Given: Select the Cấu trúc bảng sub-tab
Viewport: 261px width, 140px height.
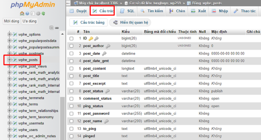Looking at the screenshot, I should (89, 22).
